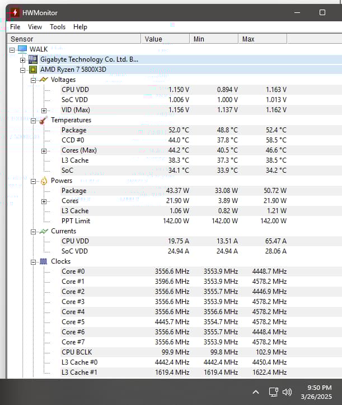342x405 pixels.
Task: Click the Gigabyte motherboard chip icon
Action: click(x=33, y=59)
